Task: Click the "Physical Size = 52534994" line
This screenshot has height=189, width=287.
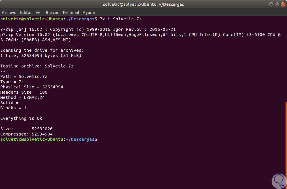Action: (32, 87)
